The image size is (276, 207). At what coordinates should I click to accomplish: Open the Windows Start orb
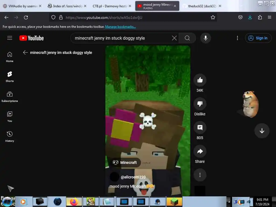pos(7,202)
